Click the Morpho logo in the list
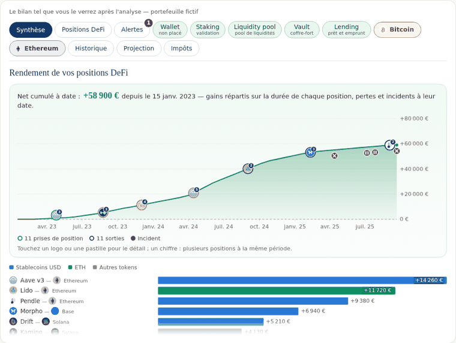This screenshot has height=343, width=456. [13, 311]
